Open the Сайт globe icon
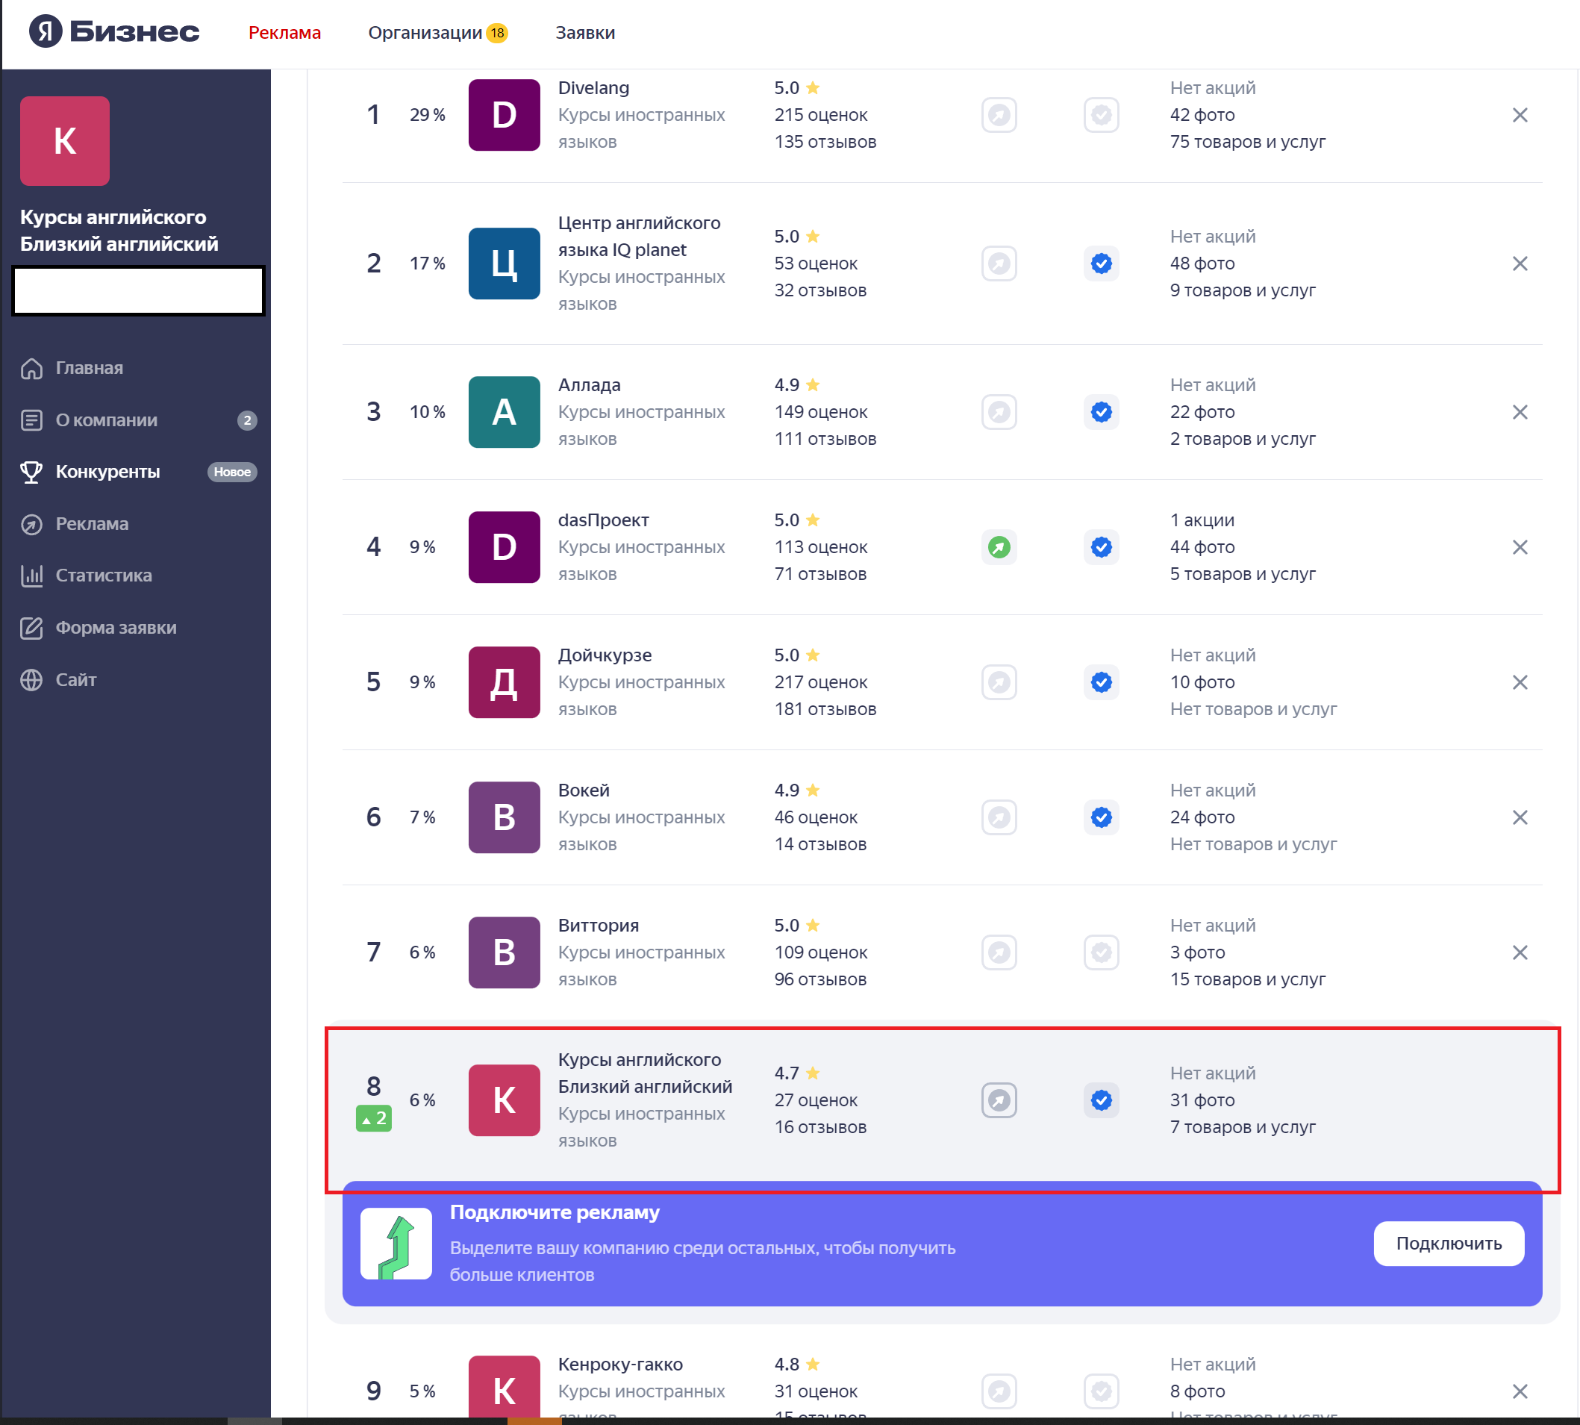1580x1425 pixels. click(x=31, y=679)
